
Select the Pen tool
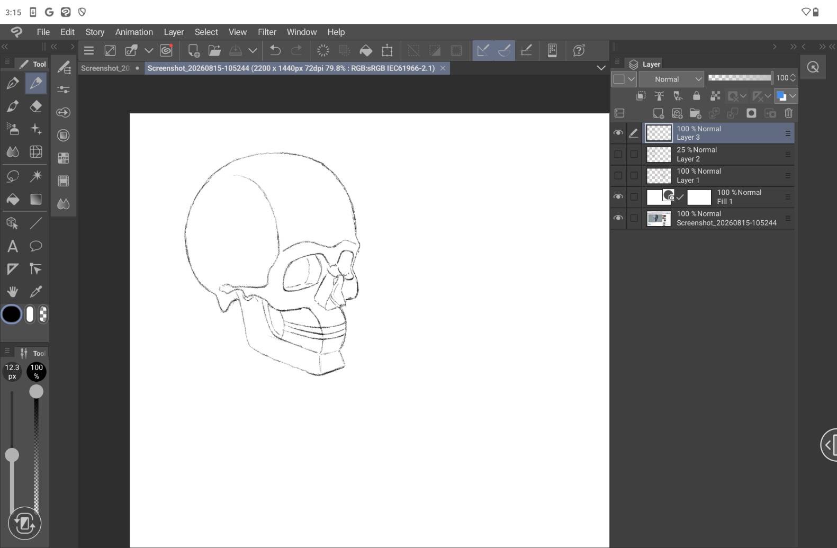tap(13, 83)
